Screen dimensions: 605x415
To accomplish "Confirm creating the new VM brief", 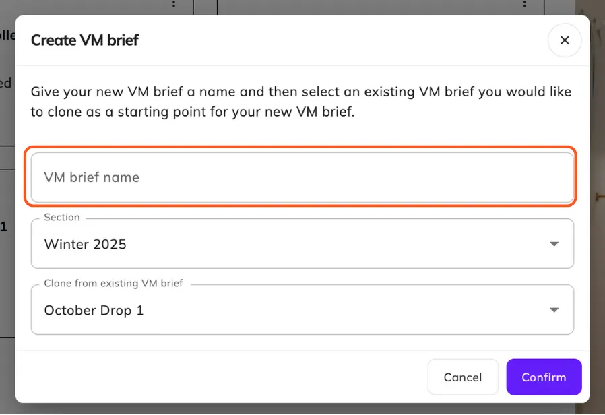I will click(544, 377).
